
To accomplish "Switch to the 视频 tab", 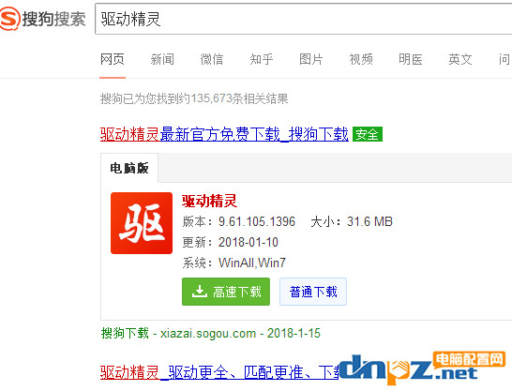I will click(x=361, y=59).
